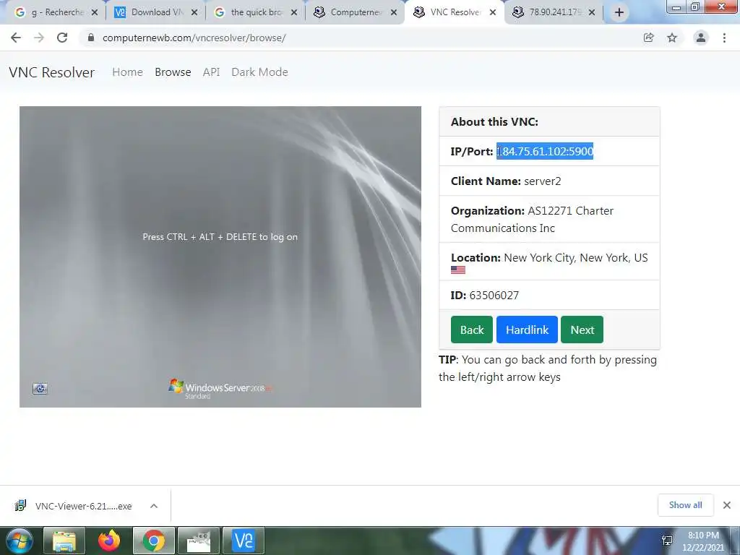The image size is (740, 555).
Task: Go back using the browser back arrow
Action: (16, 38)
